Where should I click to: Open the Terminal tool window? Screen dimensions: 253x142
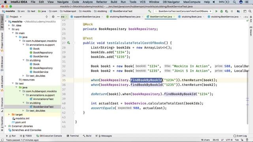click(x=73, y=136)
